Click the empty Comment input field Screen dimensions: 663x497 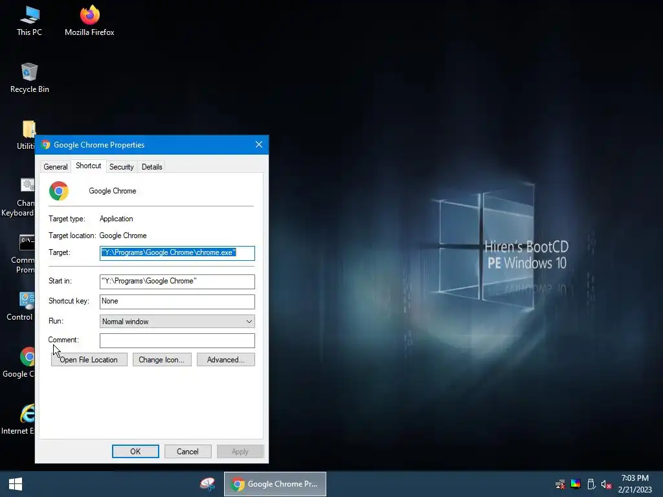point(177,340)
